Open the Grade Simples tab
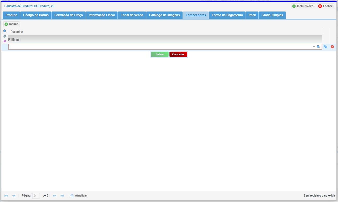The height and width of the screenshot is (202, 338). tap(272, 15)
